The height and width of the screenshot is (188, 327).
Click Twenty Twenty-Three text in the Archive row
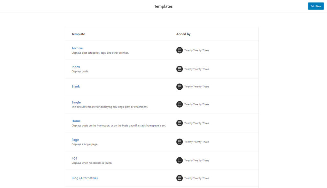pos(197,50)
